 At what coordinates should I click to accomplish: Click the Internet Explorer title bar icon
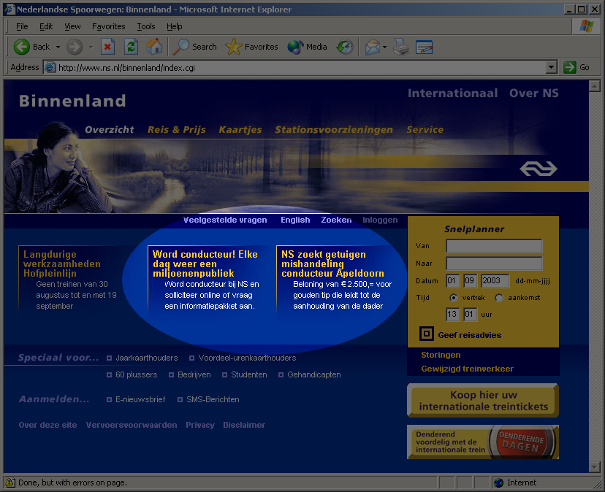[x=9, y=9]
